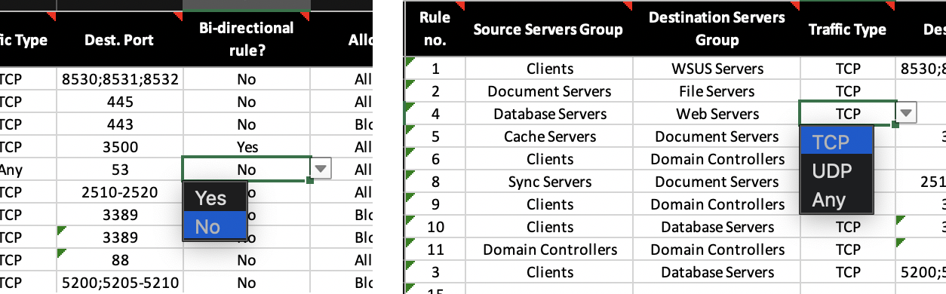Click the 'Destination Servers Group' column header
946x294 pixels.
tap(716, 29)
